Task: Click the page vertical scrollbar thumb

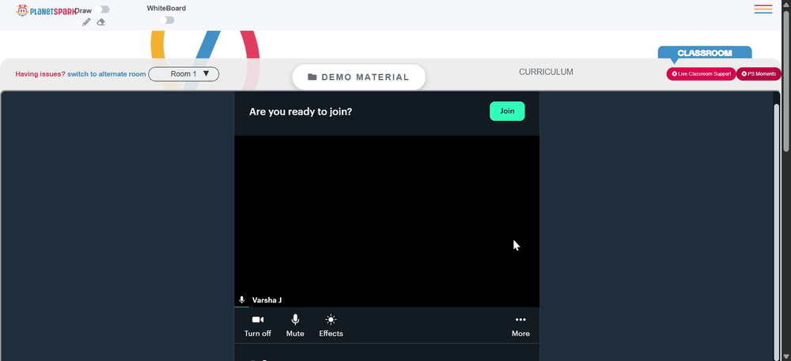Action: (786, 80)
